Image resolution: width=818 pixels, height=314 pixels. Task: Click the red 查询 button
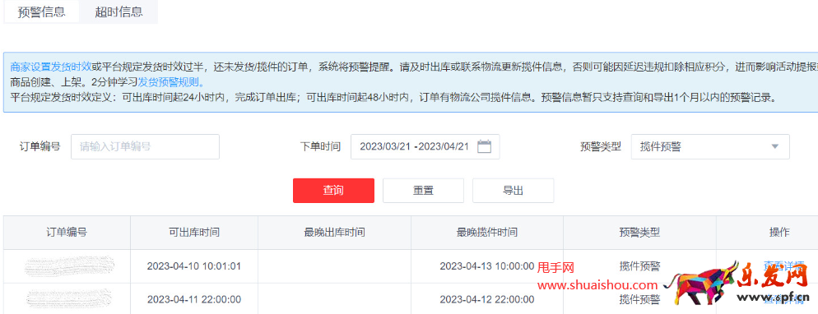(x=333, y=190)
